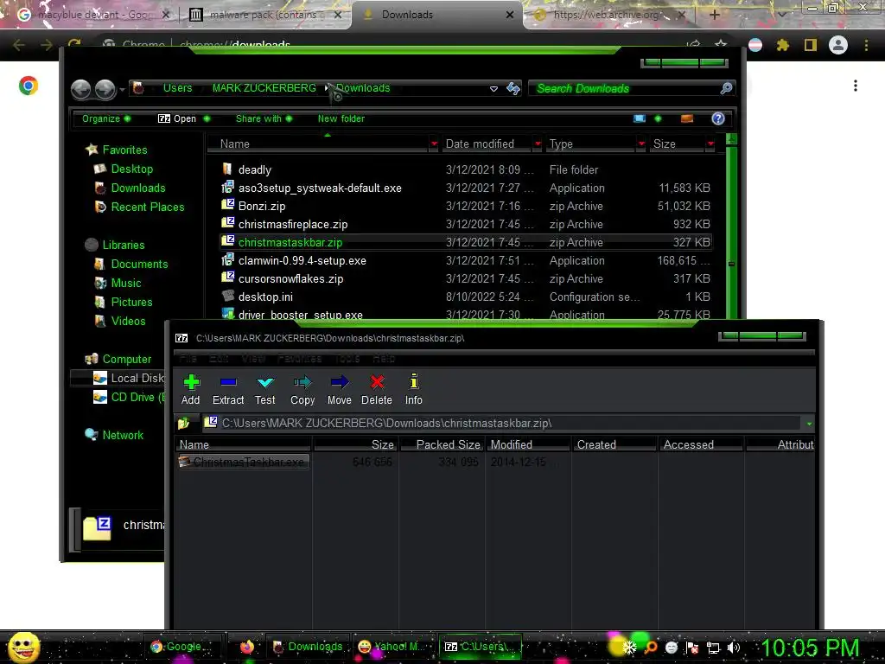
Task: Switch to the web.archive.org tab
Action: click(609, 15)
